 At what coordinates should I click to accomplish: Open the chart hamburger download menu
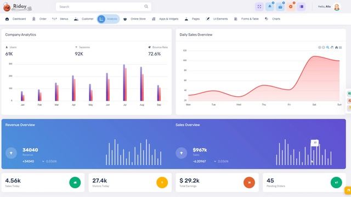(x=340, y=48)
